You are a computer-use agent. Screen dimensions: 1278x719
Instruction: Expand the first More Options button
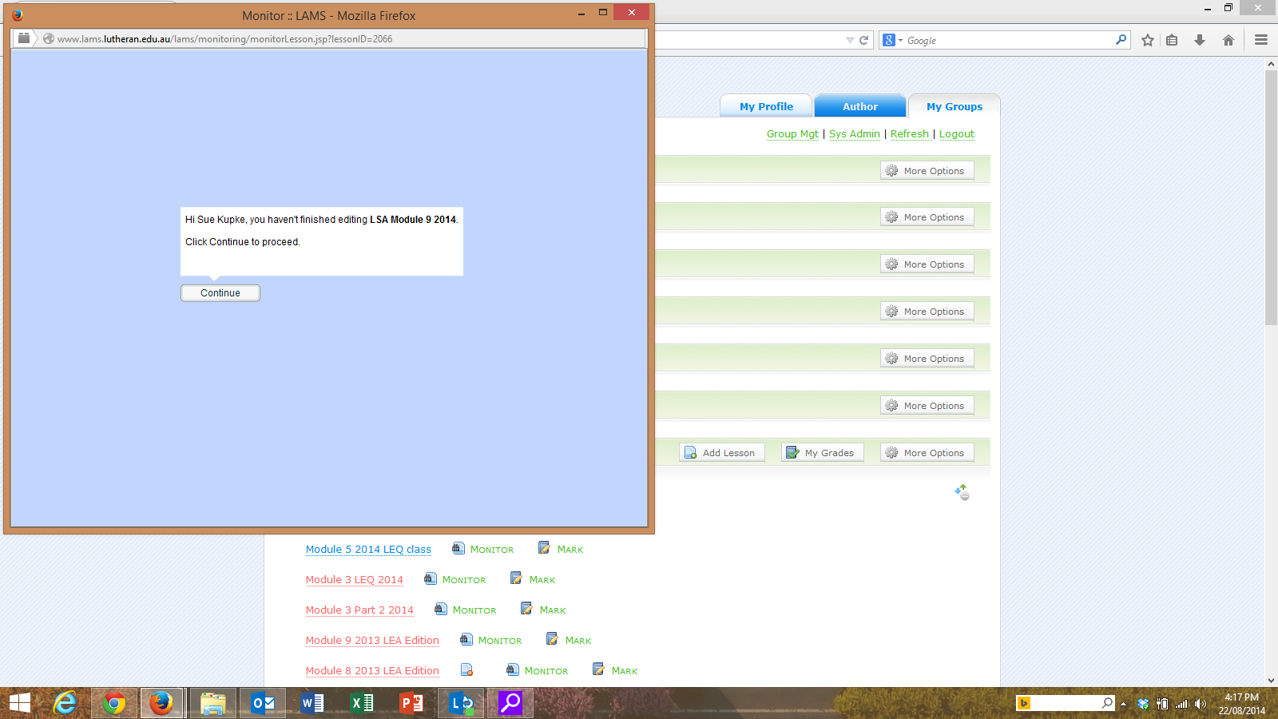coord(927,171)
